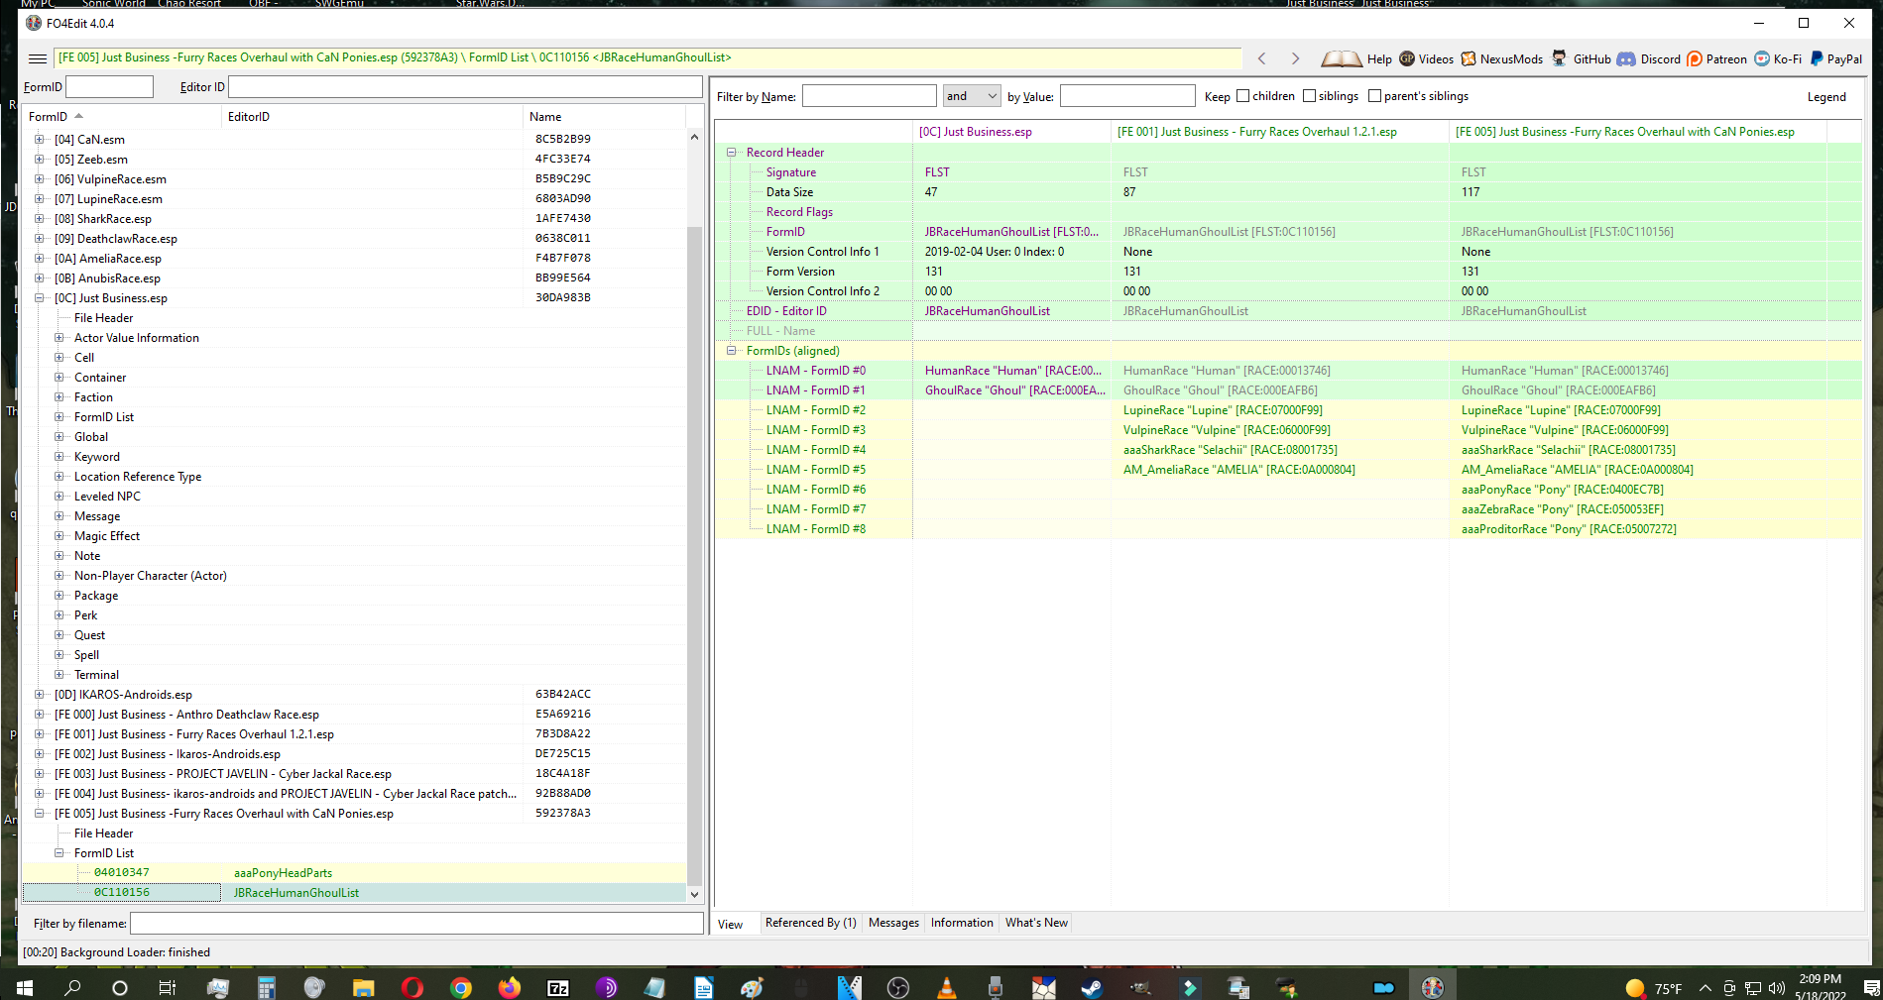Switch to Referenced By (1) tab
This screenshot has height=1000, width=1883.
810,923
